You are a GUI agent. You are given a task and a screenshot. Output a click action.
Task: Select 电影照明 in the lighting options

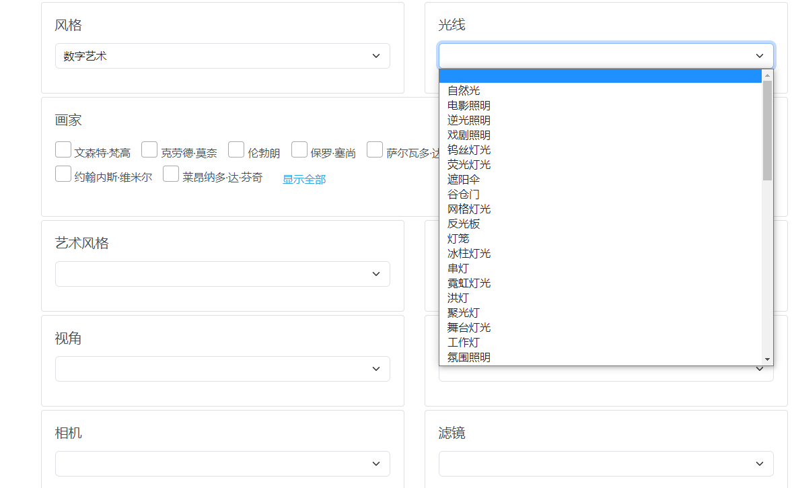click(469, 106)
